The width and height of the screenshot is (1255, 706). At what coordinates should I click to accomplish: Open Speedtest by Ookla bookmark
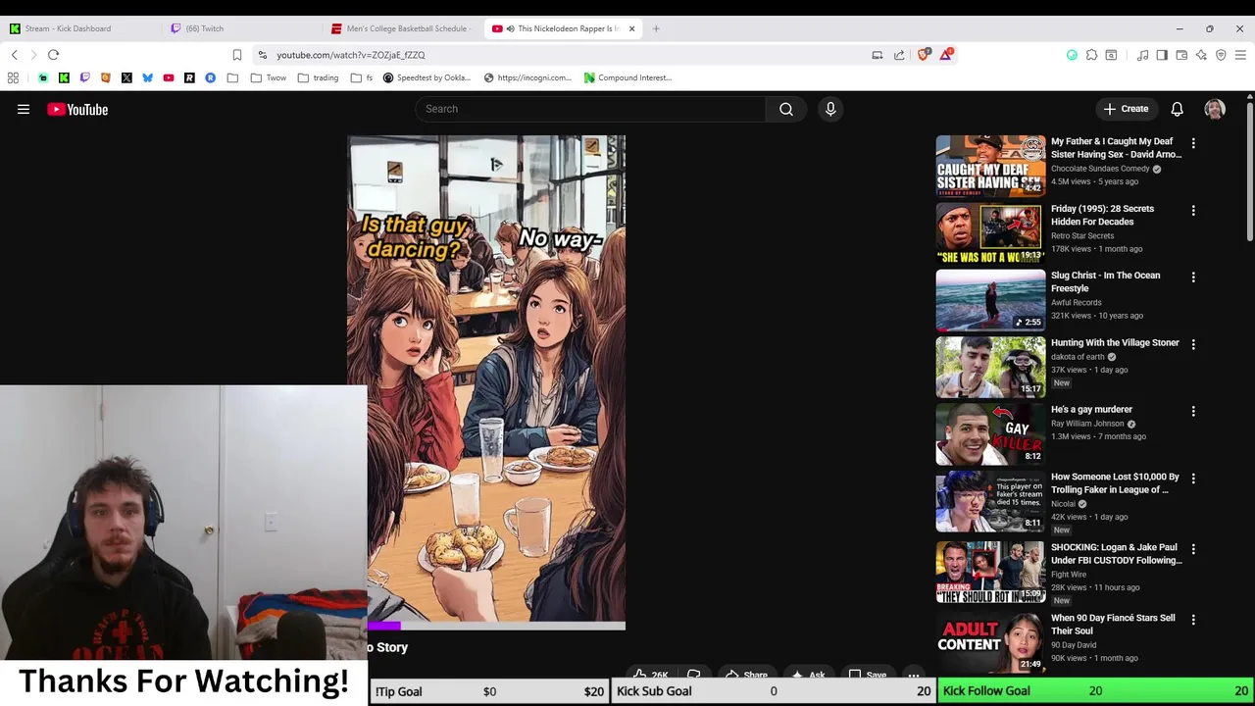427,77
